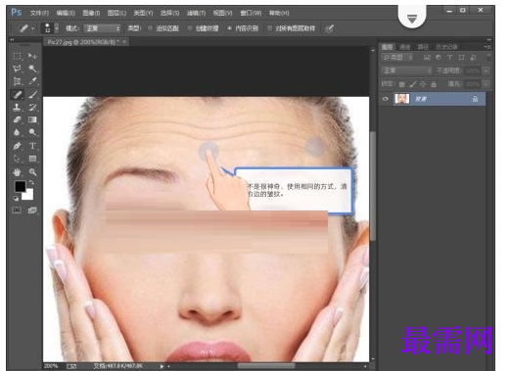Select the Eyedropper tool
511x371 pixels.
[32, 81]
